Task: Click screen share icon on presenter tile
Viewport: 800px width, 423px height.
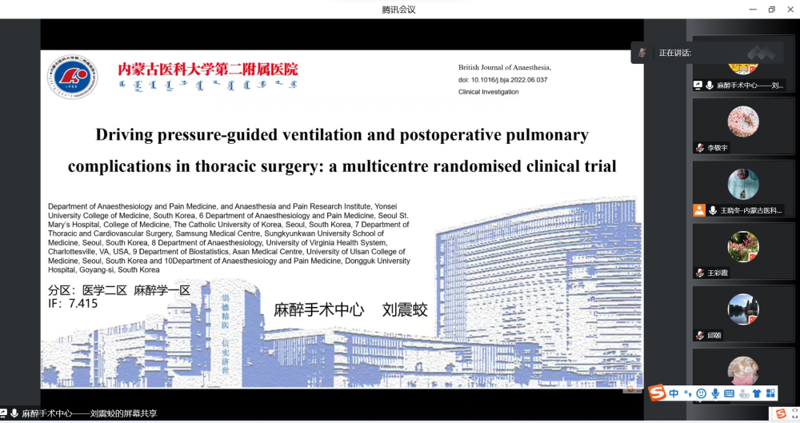Action: [x=698, y=85]
